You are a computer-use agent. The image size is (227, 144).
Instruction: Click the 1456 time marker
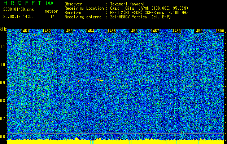[133, 31]
